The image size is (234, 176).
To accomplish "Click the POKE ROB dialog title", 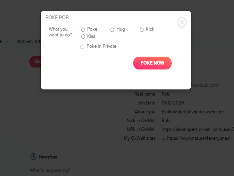I will pyautogui.click(x=57, y=18).
